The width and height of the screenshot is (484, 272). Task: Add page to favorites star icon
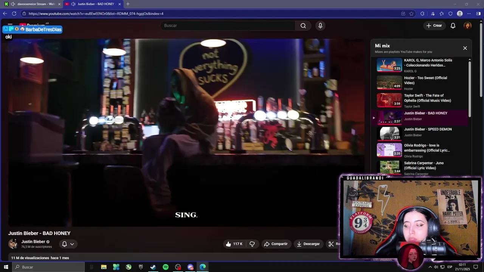click(411, 14)
